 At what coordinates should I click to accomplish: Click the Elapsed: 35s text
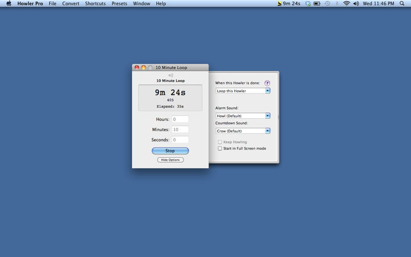click(x=170, y=106)
